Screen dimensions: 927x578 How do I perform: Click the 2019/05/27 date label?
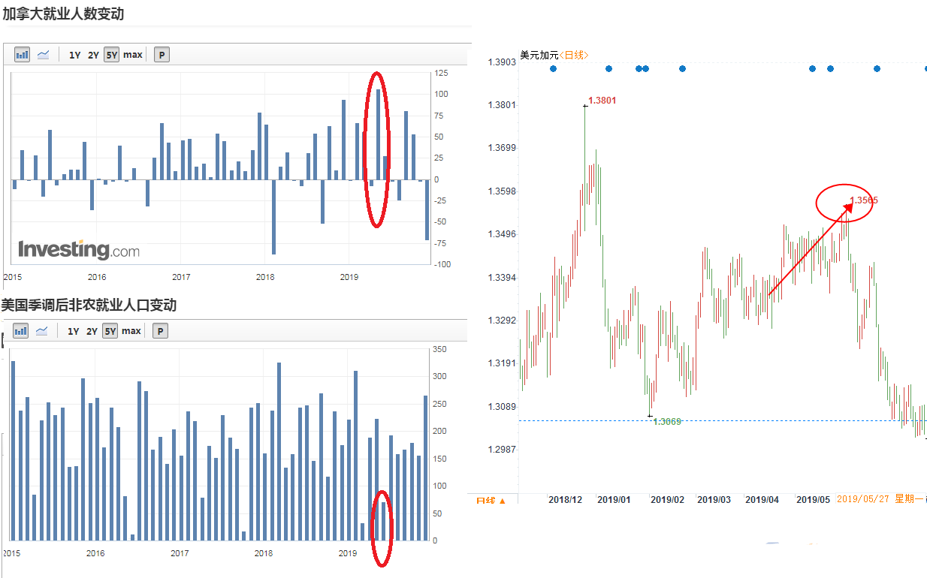863,499
